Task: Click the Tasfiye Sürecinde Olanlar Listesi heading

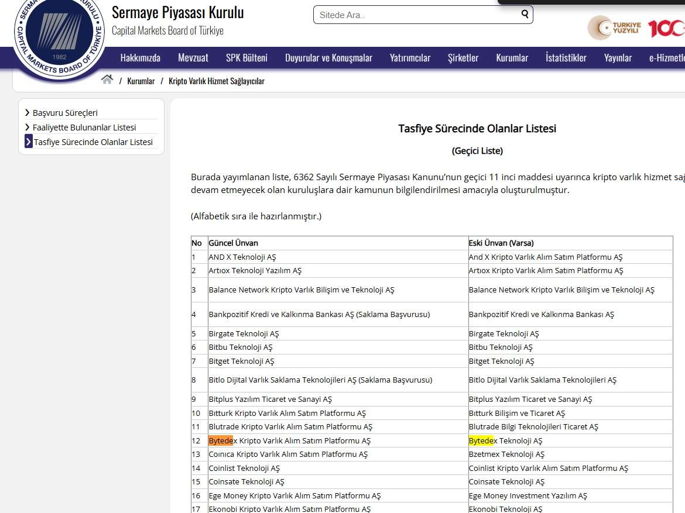Action: click(x=477, y=128)
